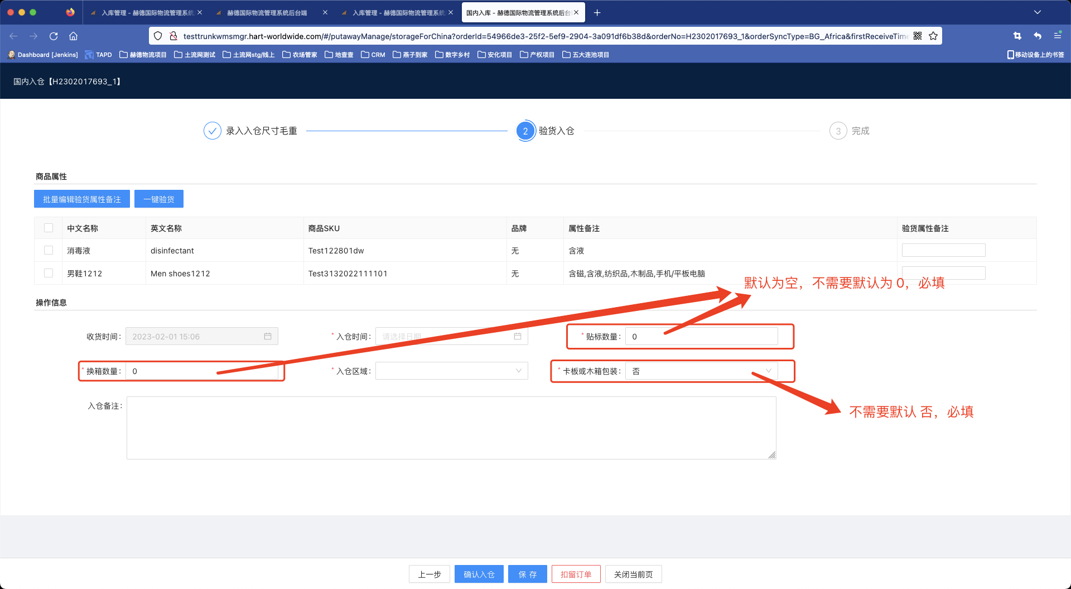Open the Firefox application menu icon

click(1057, 36)
